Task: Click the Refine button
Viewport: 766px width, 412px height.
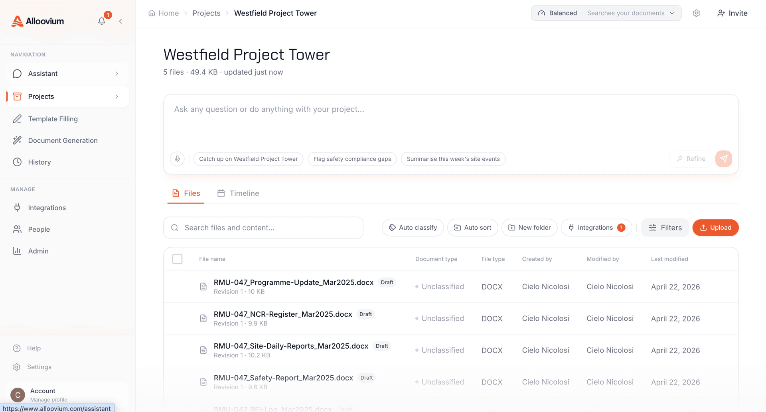Action: tap(691, 159)
